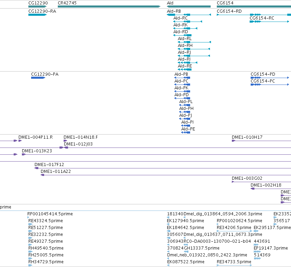The height and width of the screenshot is (267, 291).
Task: Click the RE34733.5prime EST label
Action: [234, 262]
